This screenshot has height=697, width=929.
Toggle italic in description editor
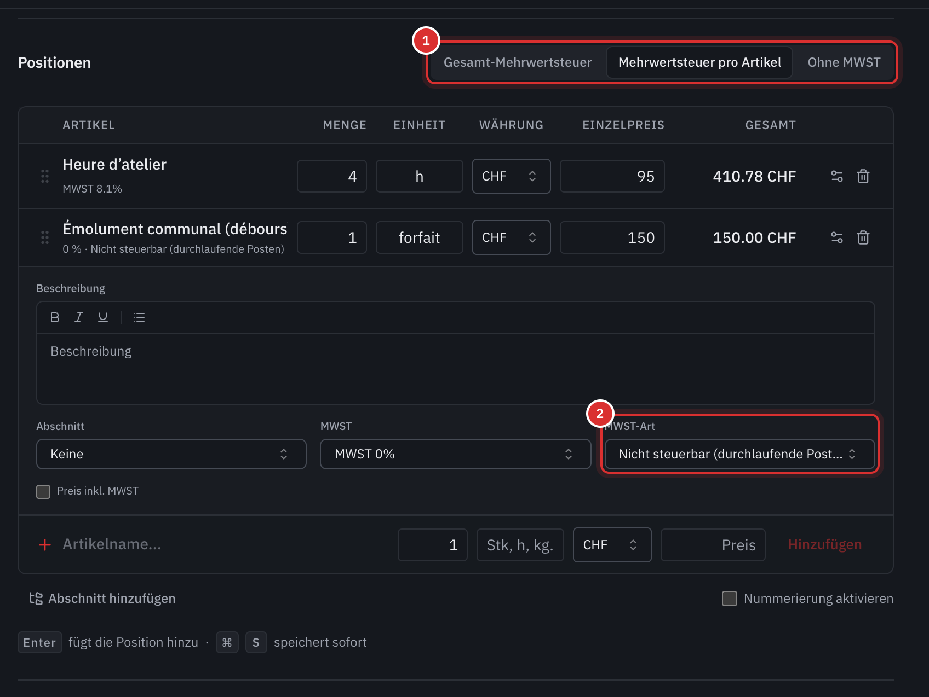[x=78, y=317]
